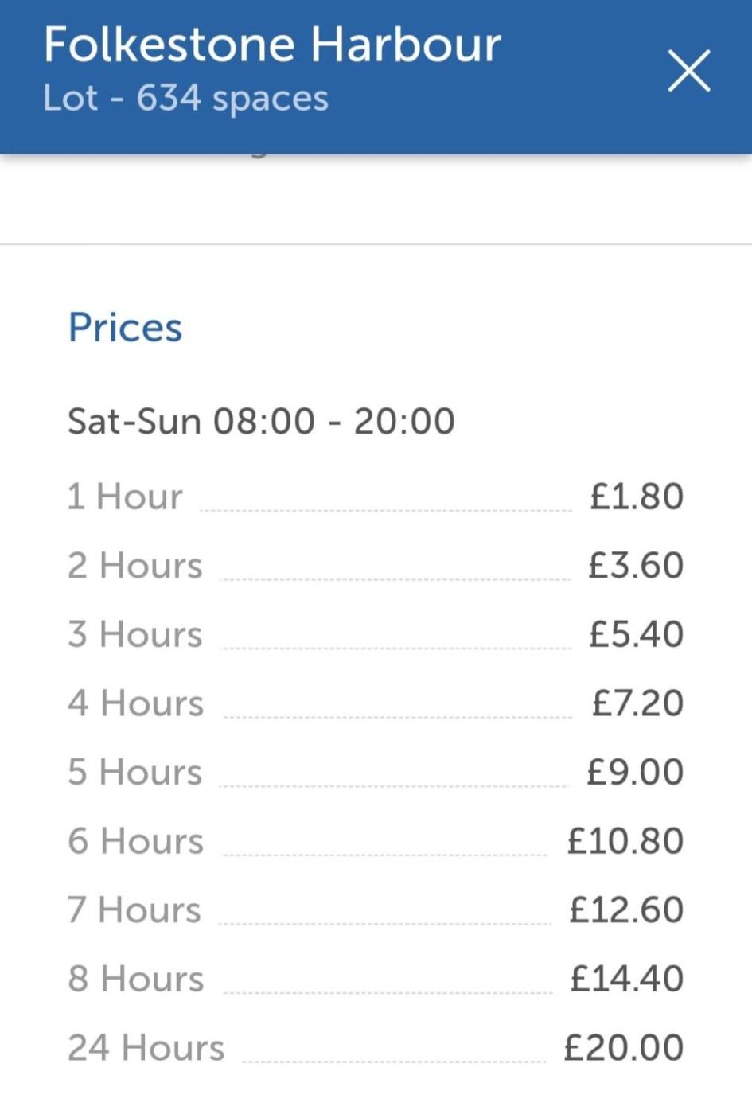Viewport: 752px width, 1114px height.
Task: Tap the £10.80 price
Action: 625,841
